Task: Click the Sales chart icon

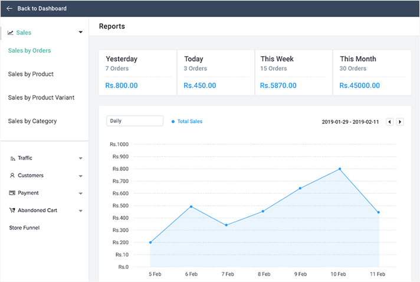Action: pyautogui.click(x=11, y=33)
